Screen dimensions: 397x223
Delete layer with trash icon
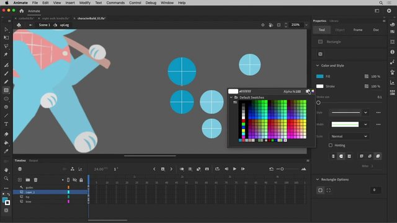[36, 180]
